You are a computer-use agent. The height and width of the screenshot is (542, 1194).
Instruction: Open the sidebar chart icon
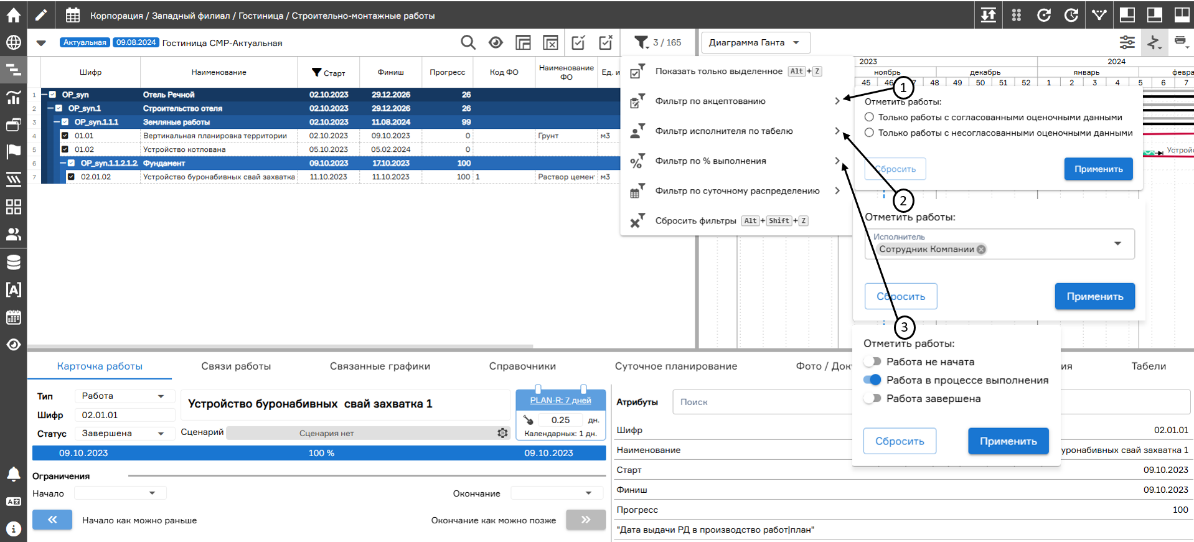pyautogui.click(x=13, y=97)
